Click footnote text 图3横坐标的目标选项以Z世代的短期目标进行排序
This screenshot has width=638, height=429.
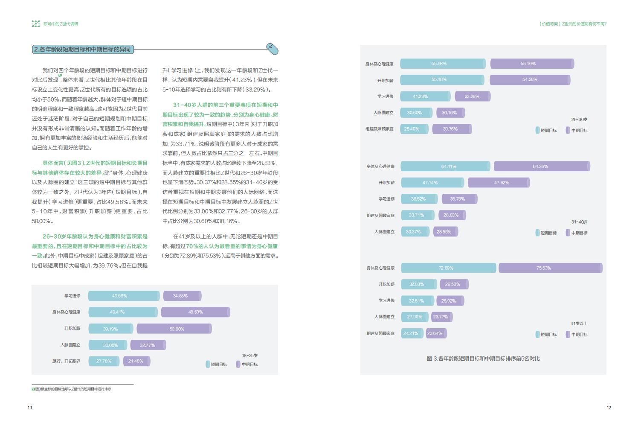pyautogui.click(x=74, y=389)
